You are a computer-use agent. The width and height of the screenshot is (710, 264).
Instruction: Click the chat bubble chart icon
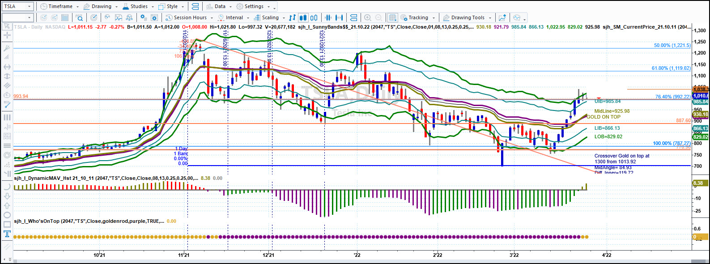517,17
